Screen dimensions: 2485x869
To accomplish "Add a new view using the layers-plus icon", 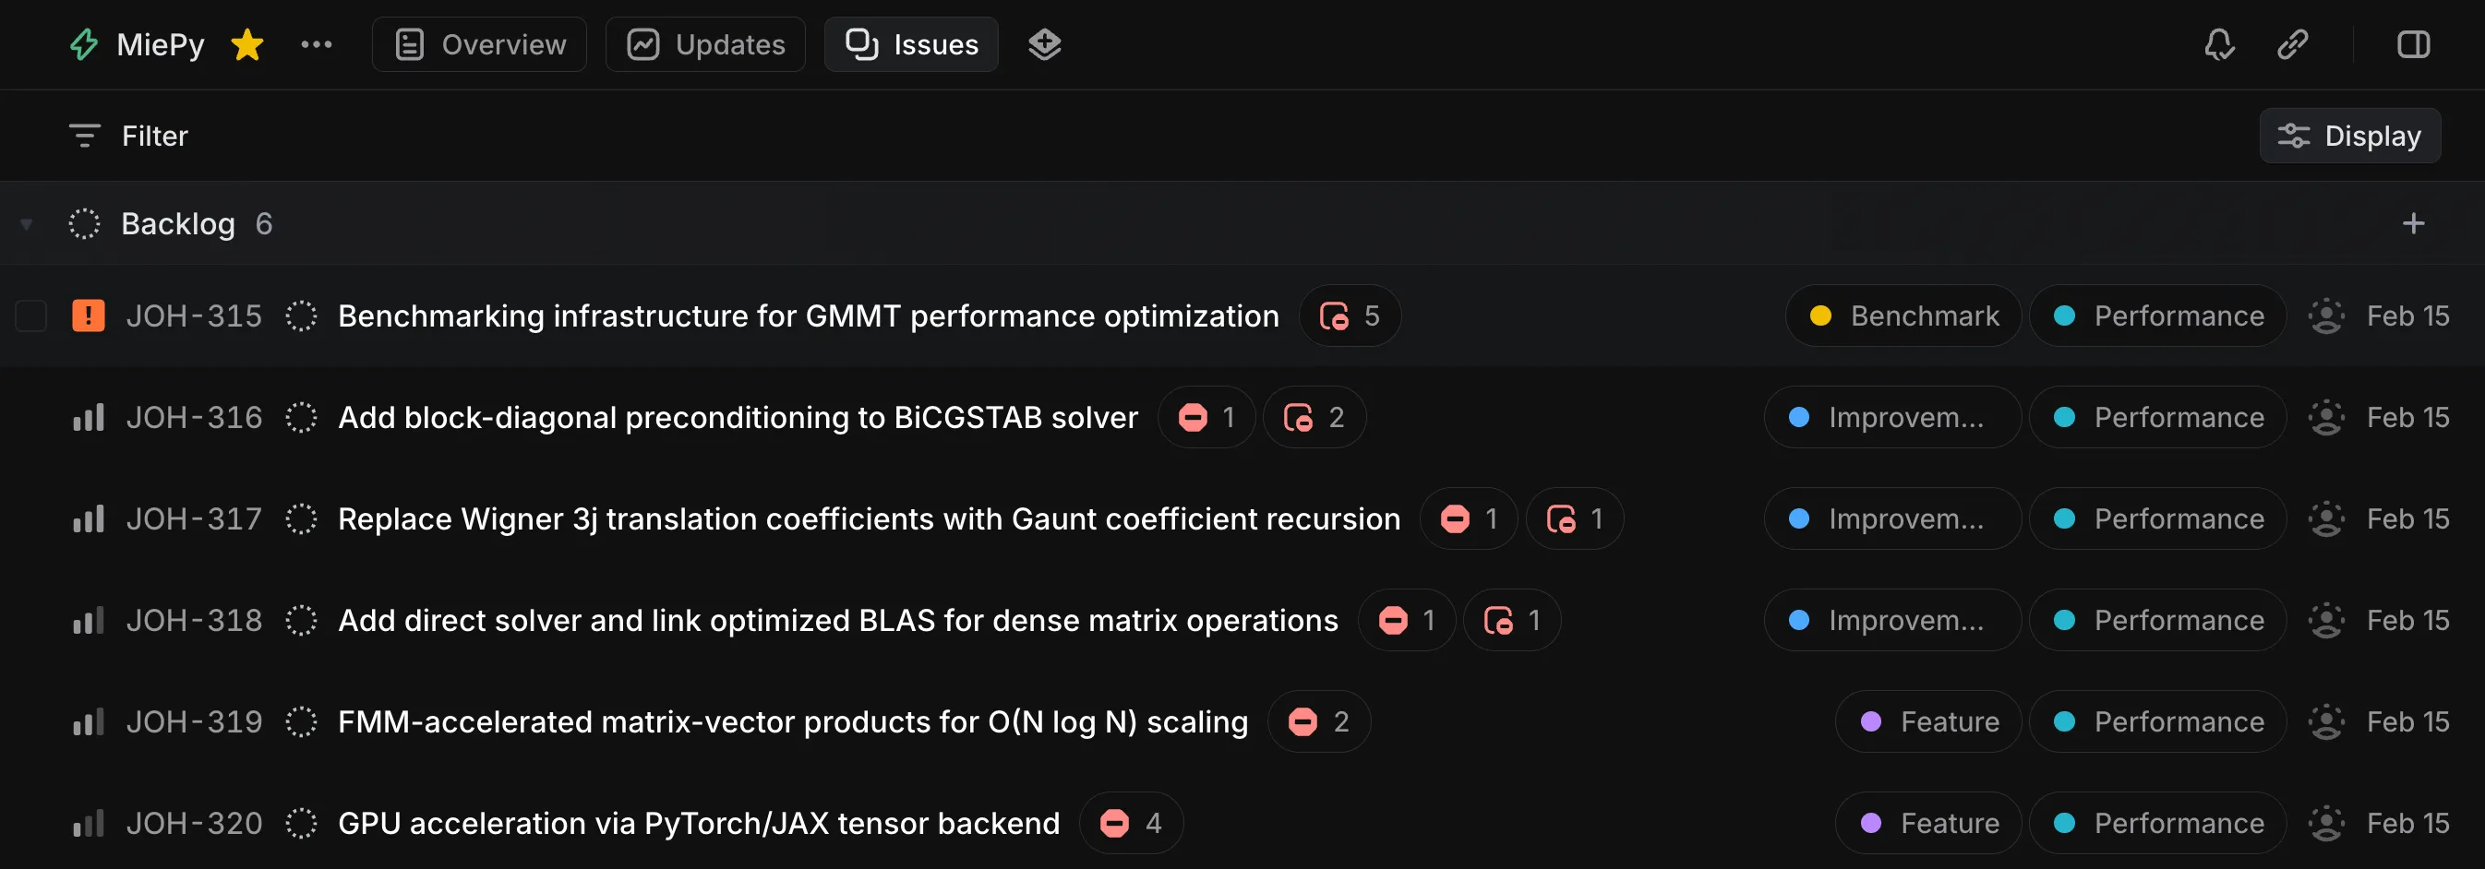I will click(1044, 44).
